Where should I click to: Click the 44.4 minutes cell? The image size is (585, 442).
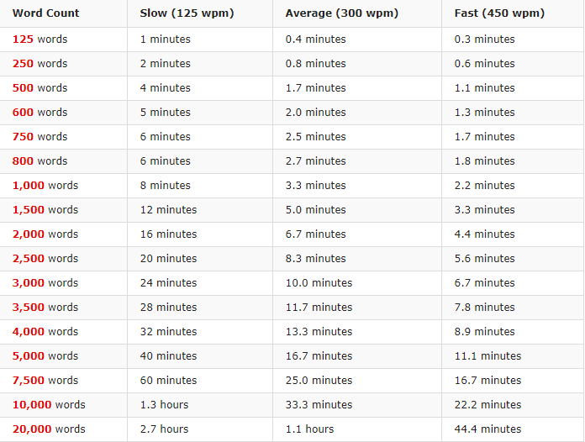pos(488,429)
